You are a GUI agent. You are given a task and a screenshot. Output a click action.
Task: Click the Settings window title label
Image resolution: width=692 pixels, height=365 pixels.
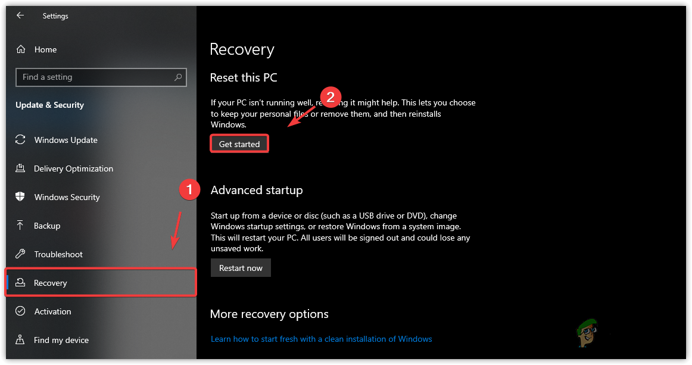pyautogui.click(x=55, y=16)
